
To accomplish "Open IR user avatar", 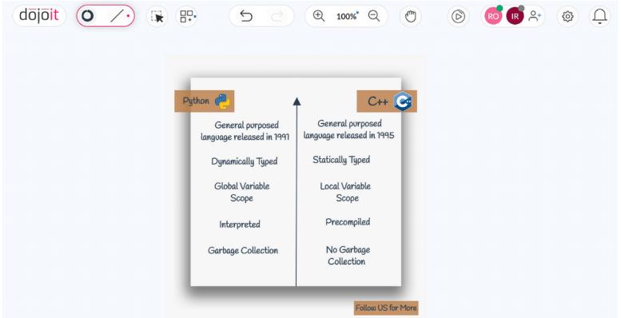I will [515, 16].
